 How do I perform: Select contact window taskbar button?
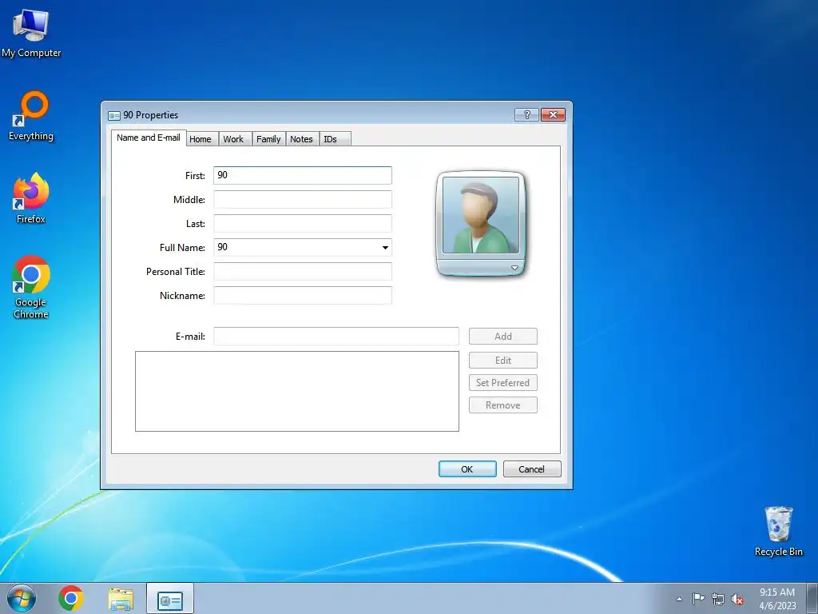click(170, 599)
